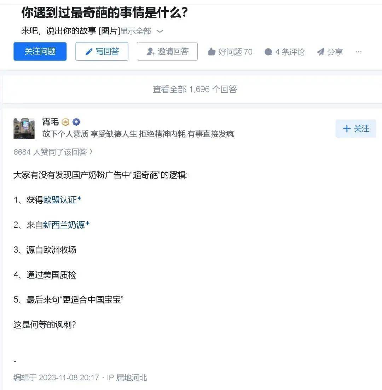Screen dimensions: 382x390
Task: Click the gold badge beside 霄毛
Action: tap(65, 122)
